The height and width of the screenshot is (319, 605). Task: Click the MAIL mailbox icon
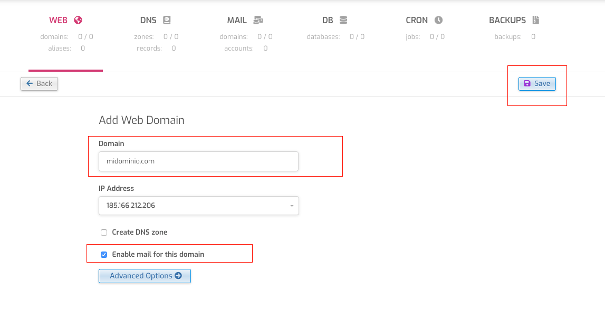pos(258,20)
